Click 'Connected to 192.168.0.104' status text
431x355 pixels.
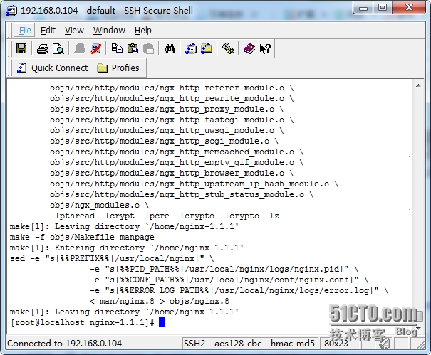[64, 343]
